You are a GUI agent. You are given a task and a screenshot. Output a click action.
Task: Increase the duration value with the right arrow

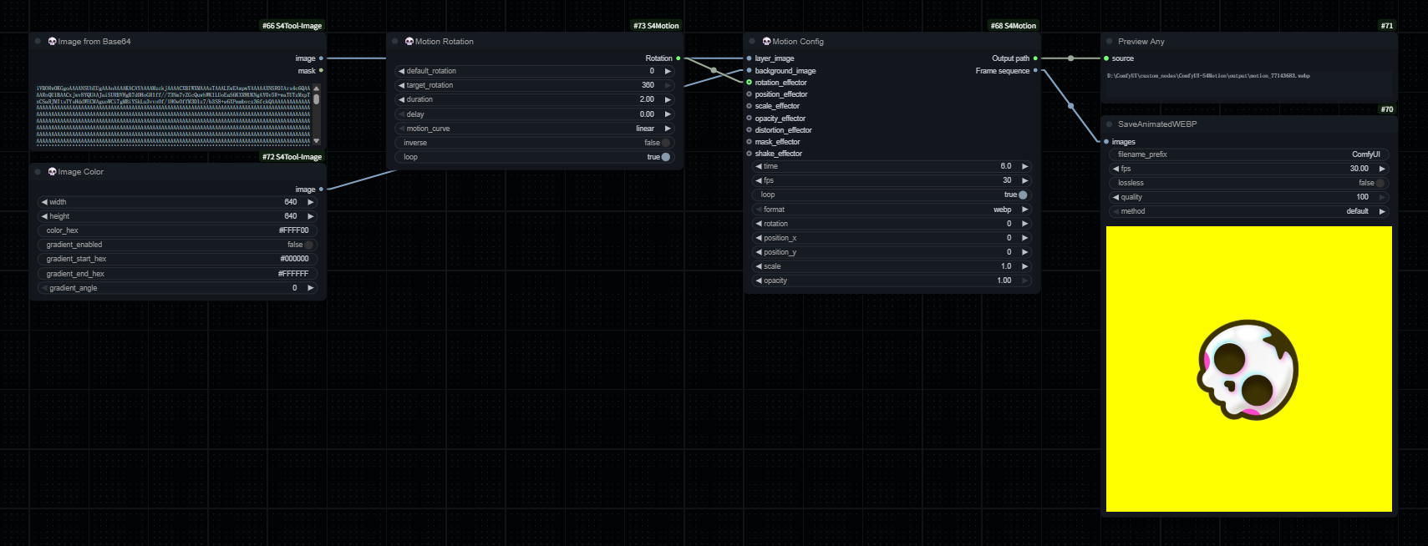pyautogui.click(x=668, y=99)
